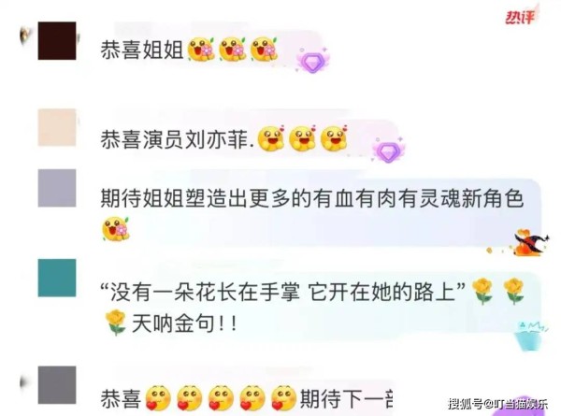
Task: Select the teal avatar beside the quote comment
Action: point(57,278)
